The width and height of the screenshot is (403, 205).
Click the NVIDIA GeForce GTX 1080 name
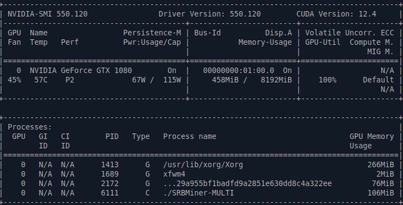coord(81,70)
